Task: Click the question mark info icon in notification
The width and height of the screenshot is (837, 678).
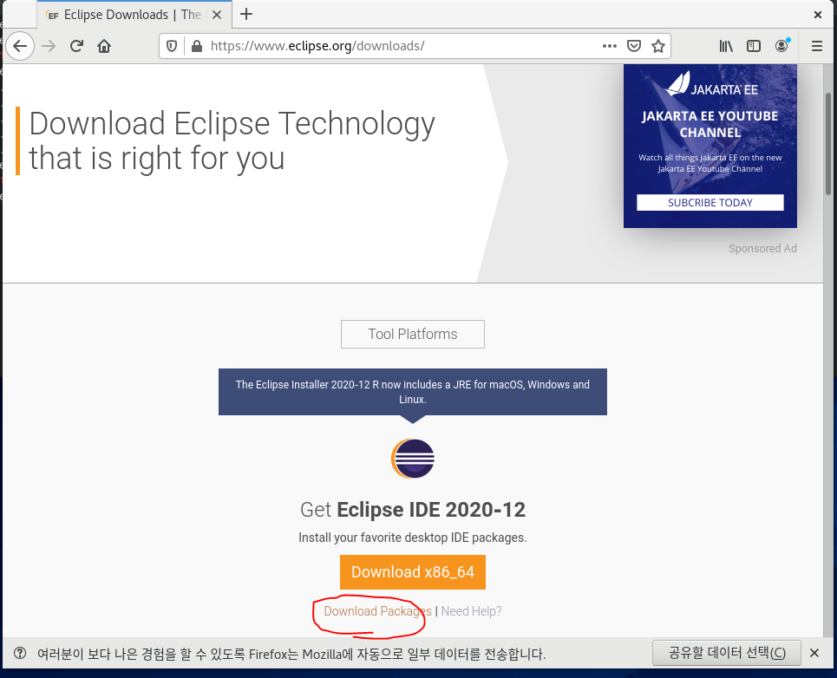Action: click(20, 654)
